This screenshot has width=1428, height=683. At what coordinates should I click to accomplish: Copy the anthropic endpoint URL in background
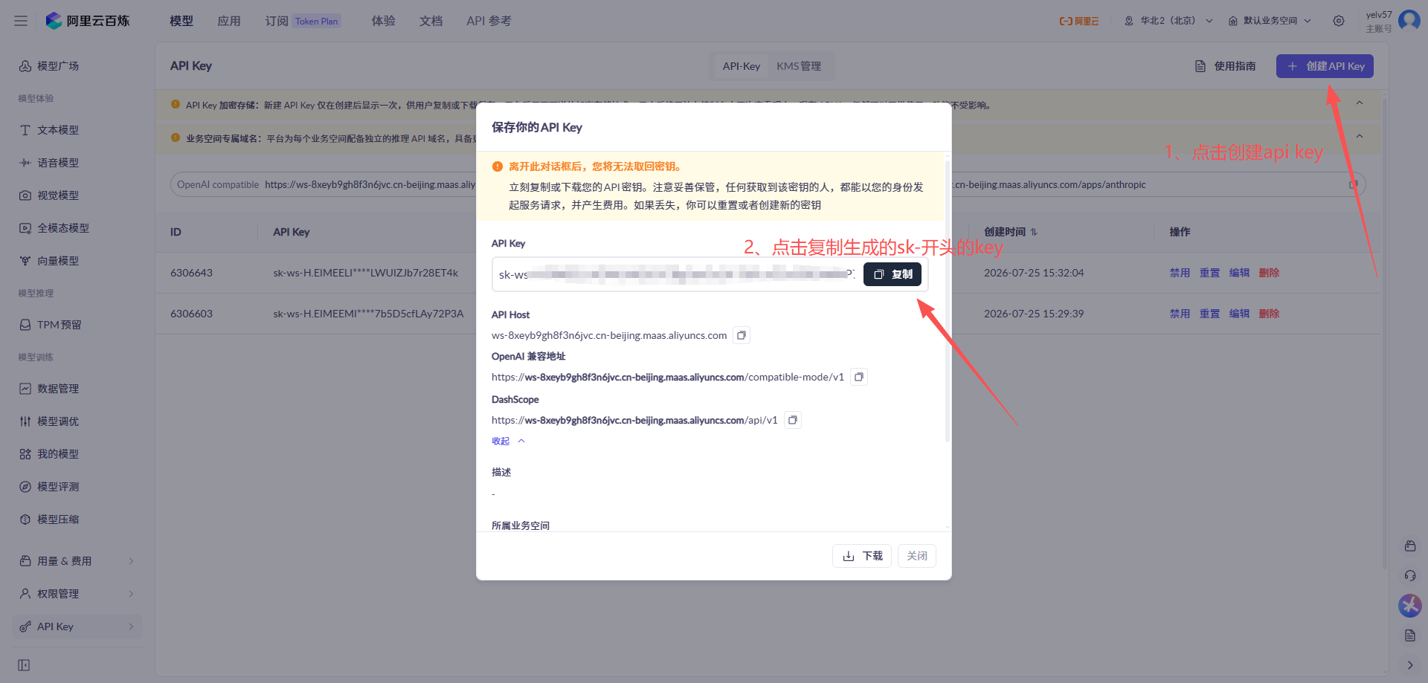[1354, 184]
